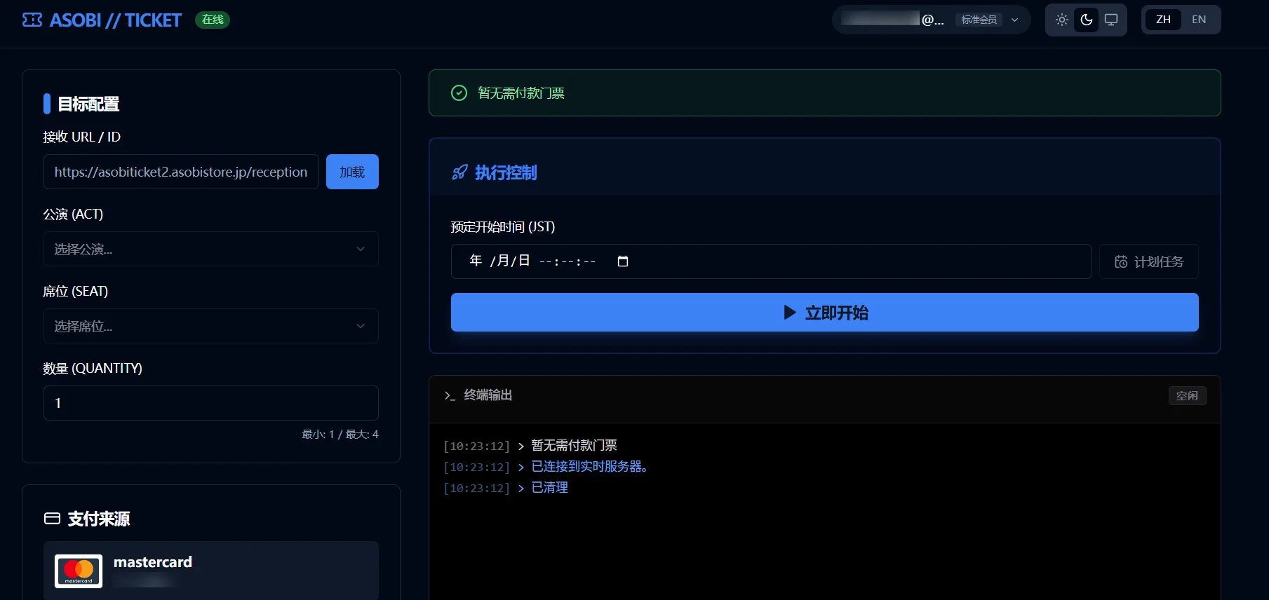Switch to light theme sun icon
The height and width of the screenshot is (600, 1269).
pos(1062,20)
